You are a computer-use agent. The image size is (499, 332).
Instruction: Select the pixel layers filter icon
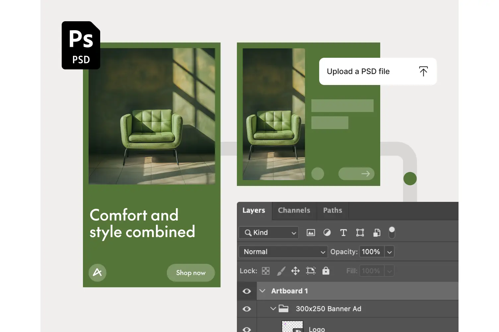tap(311, 232)
